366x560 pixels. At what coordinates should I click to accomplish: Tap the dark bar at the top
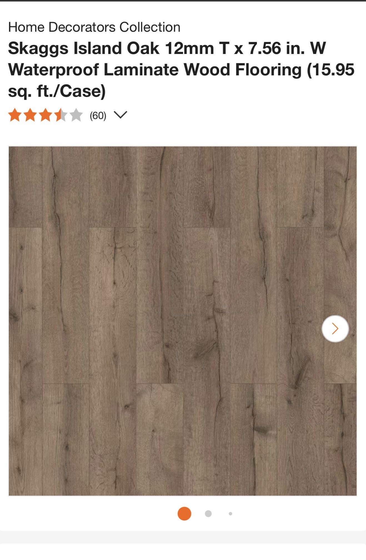[x=183, y=1]
